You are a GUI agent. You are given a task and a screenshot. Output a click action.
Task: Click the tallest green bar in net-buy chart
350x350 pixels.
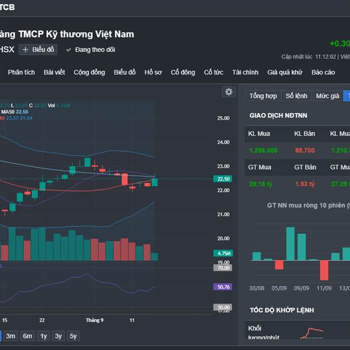(x=290, y=244)
